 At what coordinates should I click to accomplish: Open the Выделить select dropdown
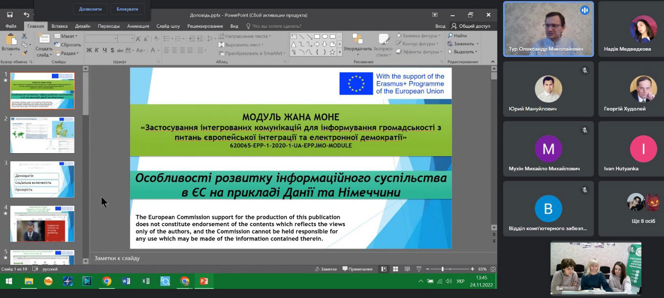pos(463,52)
